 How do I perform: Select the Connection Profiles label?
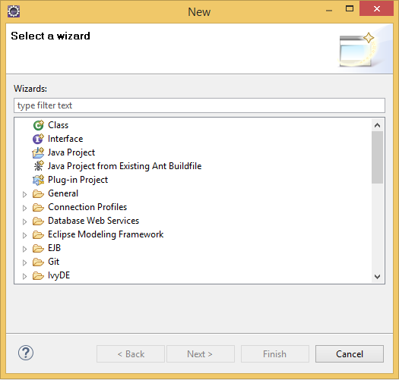87,207
